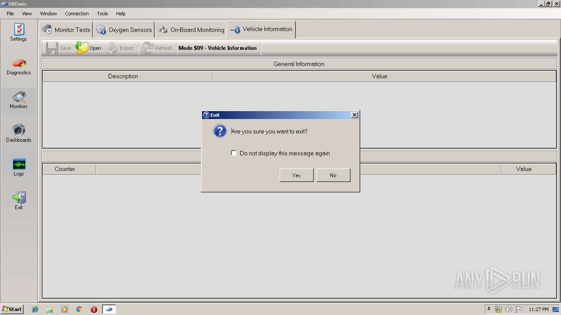
Task: Open the Diagnostics car icon
Action: [19, 66]
